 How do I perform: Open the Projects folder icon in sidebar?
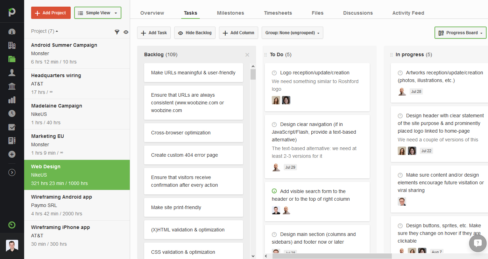12,59
